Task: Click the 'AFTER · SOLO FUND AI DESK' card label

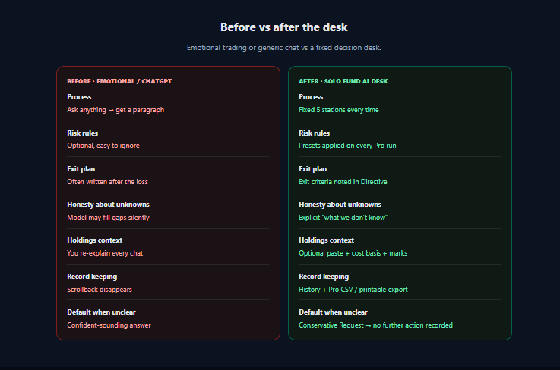Action: (x=343, y=81)
